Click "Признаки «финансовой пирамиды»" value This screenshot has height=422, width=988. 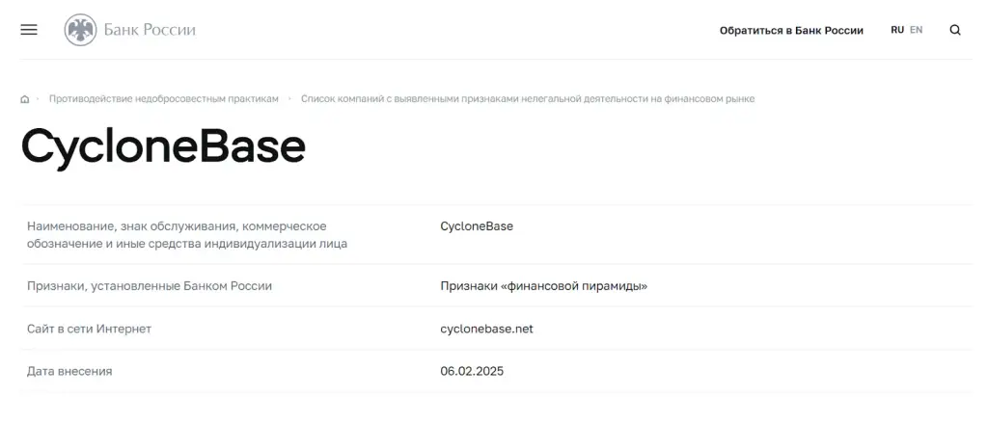click(x=544, y=286)
